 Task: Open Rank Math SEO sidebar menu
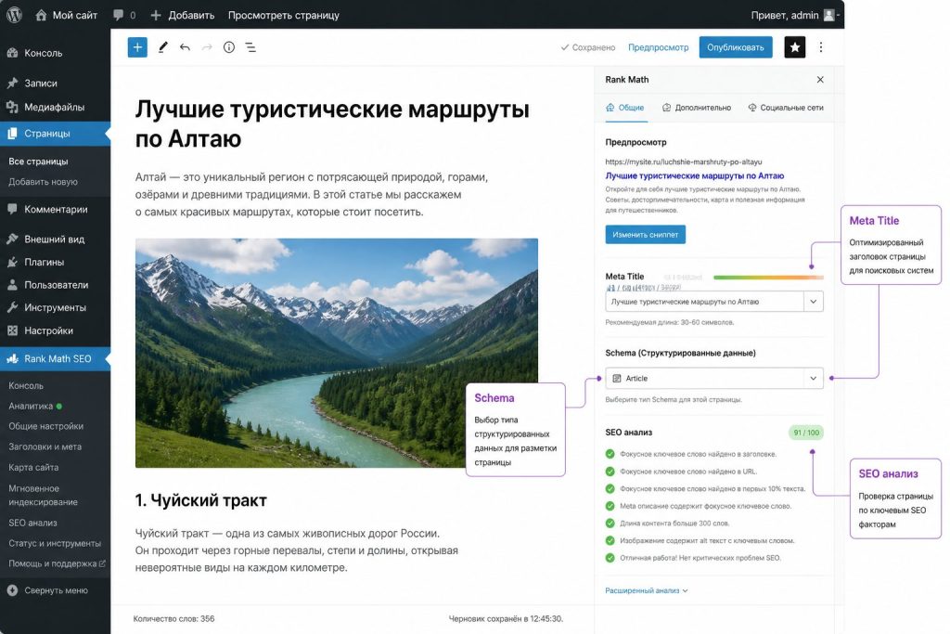(55, 359)
